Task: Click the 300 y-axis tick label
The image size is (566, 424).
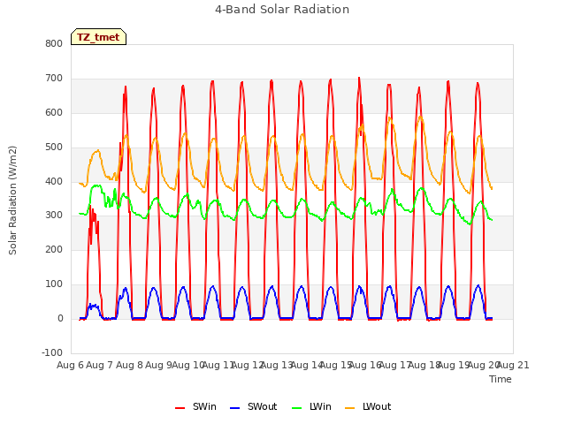Action: pos(54,216)
